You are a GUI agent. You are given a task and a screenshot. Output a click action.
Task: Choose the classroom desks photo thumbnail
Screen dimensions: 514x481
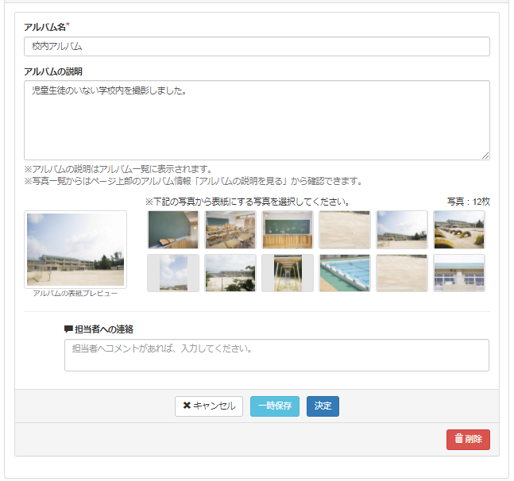point(230,230)
